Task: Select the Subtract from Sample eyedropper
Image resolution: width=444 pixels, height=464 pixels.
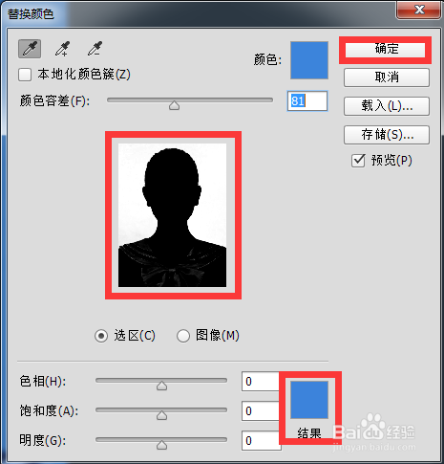Action: 95,49
